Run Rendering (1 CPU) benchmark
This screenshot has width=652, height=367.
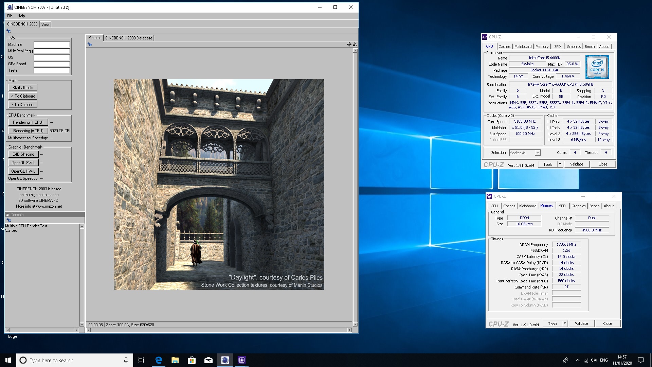point(28,122)
